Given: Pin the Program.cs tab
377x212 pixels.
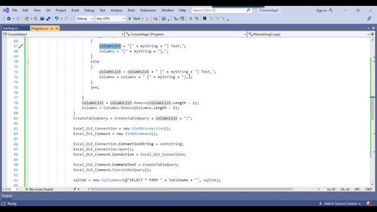Looking at the screenshot, I should (x=52, y=28).
